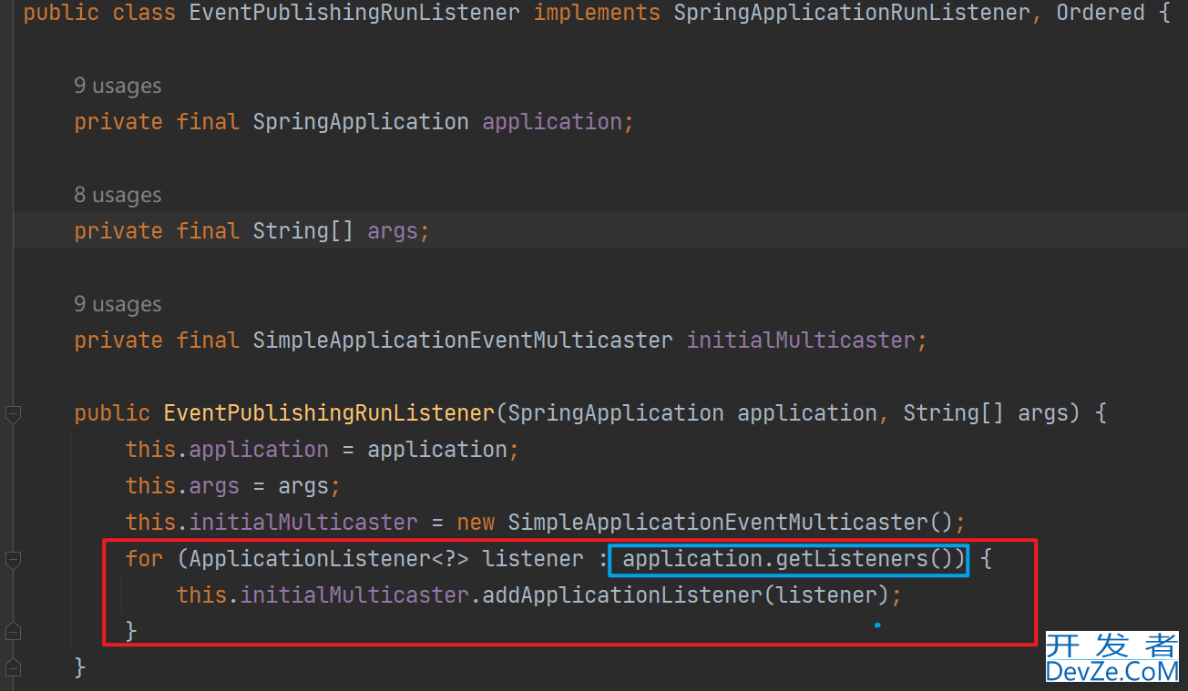Click the 'initialMulticaster;' field name in its declaration

coord(806,340)
